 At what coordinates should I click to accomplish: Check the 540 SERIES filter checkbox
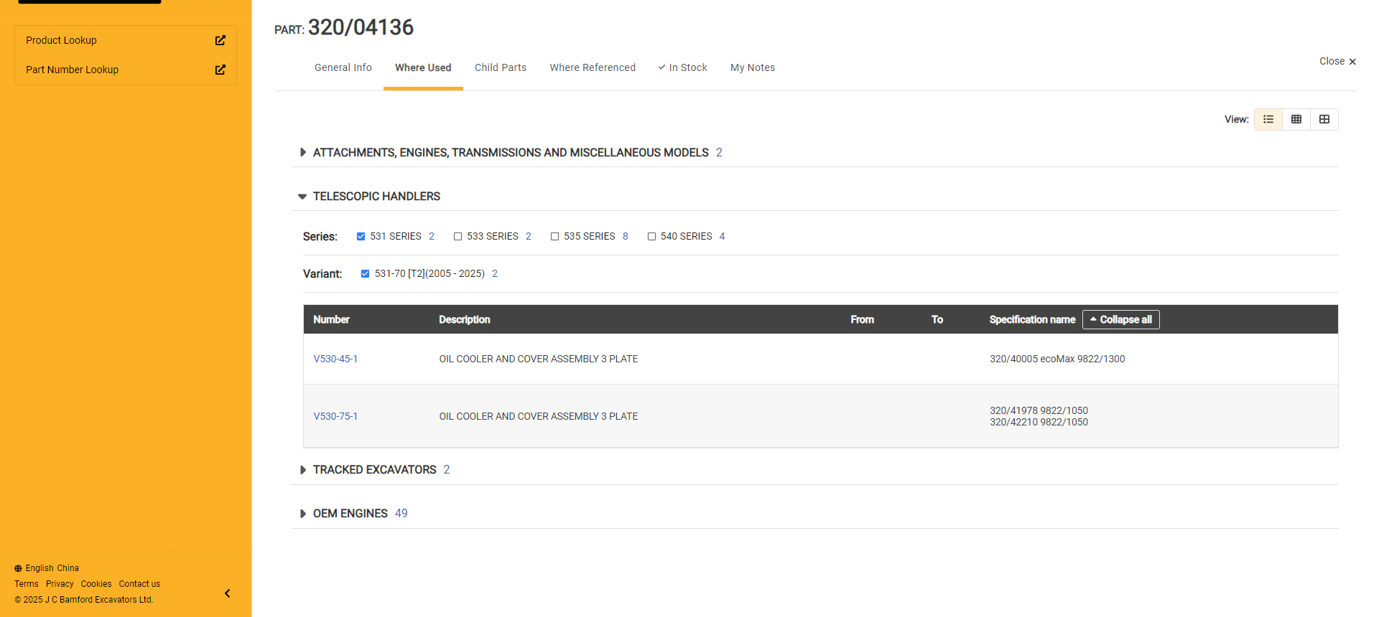point(651,237)
